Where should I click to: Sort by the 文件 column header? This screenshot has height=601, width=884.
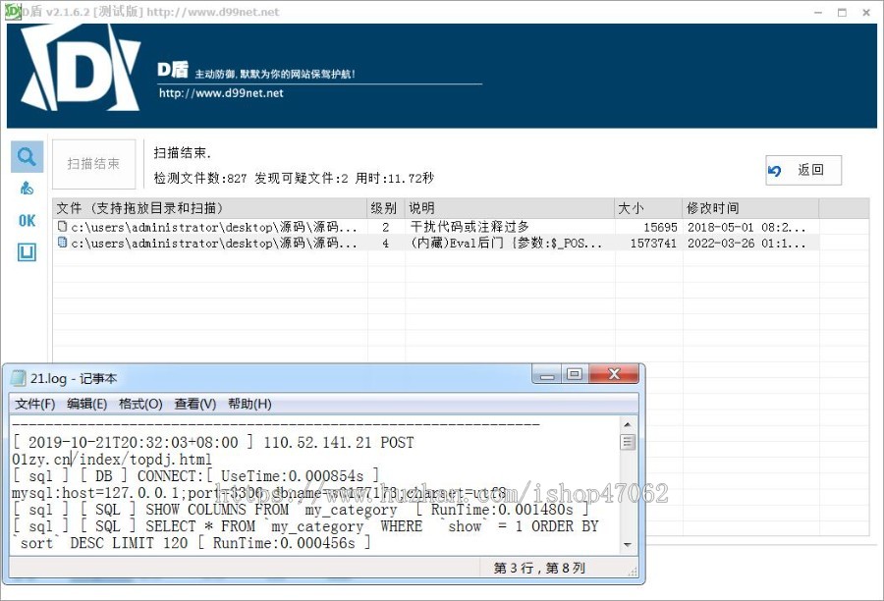(210, 208)
